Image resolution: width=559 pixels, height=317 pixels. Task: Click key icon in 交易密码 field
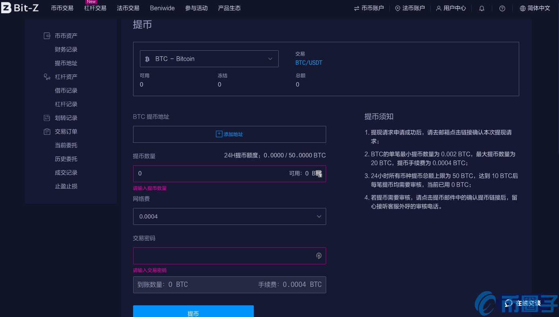(x=319, y=256)
